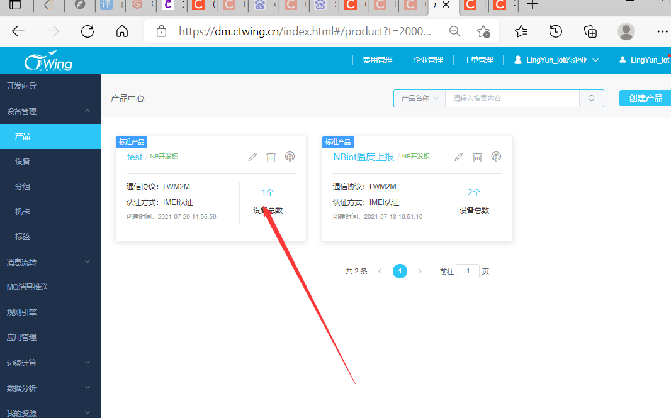Open the 产品名称 search filter dropdown
The image size is (671, 418).
[x=420, y=98]
